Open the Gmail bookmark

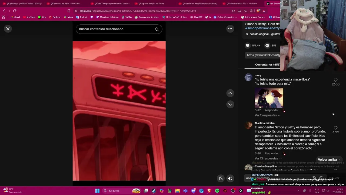point(15,17)
